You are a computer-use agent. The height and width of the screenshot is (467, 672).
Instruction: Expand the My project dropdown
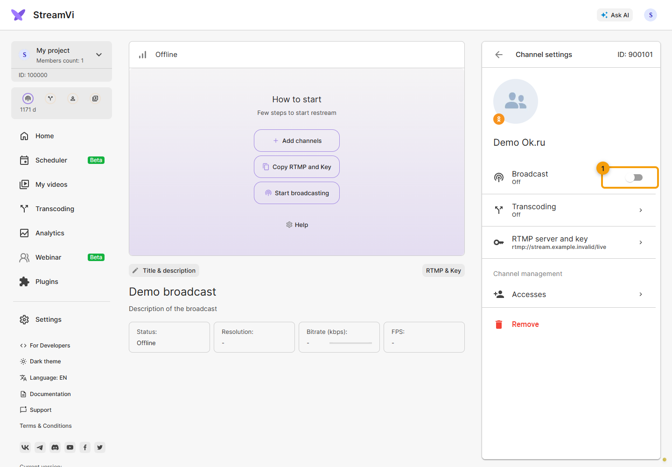pos(99,55)
